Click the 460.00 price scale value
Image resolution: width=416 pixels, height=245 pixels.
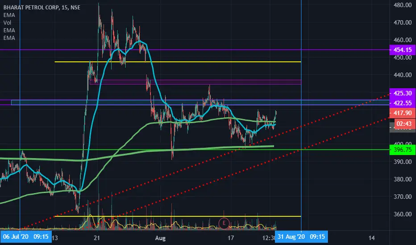coord(403,40)
